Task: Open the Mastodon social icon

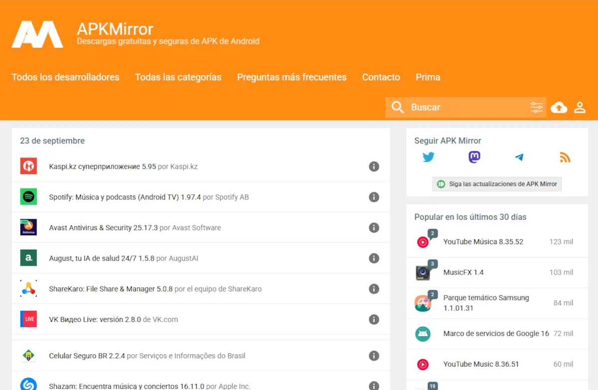Action: pos(474,158)
